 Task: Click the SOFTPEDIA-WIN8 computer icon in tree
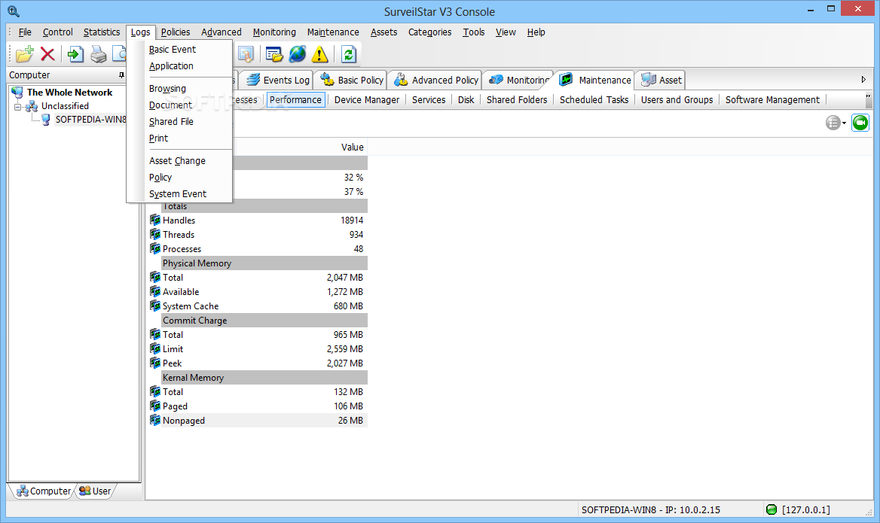point(46,120)
